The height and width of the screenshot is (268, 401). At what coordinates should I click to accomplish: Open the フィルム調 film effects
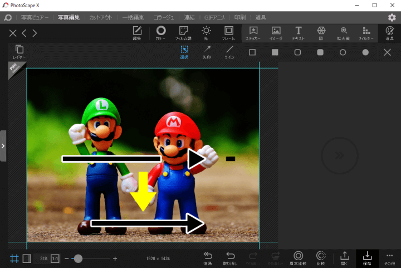(183, 33)
